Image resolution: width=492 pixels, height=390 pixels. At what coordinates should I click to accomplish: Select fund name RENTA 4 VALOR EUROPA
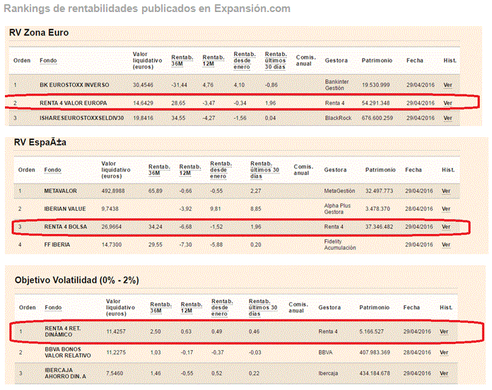[73, 103]
